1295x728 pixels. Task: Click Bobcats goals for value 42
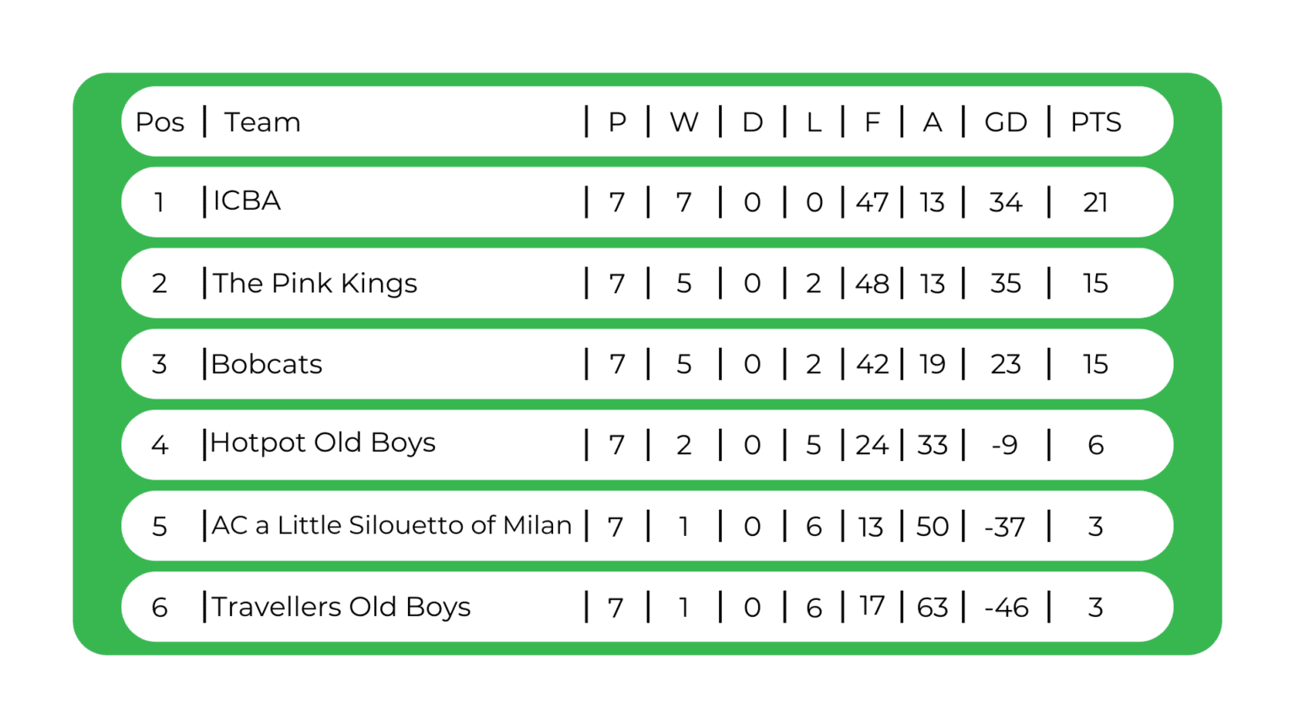pos(872,364)
